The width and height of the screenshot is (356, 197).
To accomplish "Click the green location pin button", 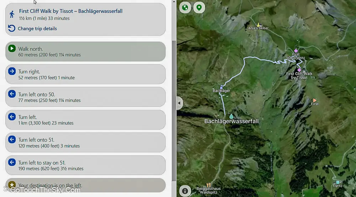I will tap(199, 7).
